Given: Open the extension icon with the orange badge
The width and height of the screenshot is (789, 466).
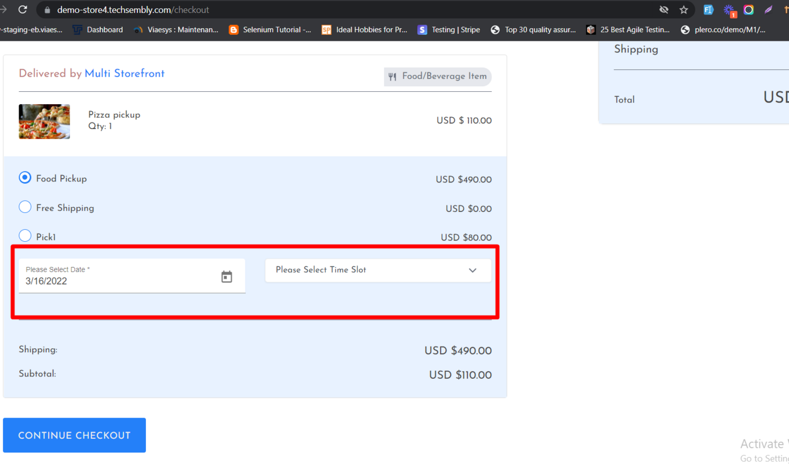Looking at the screenshot, I should tap(729, 11).
